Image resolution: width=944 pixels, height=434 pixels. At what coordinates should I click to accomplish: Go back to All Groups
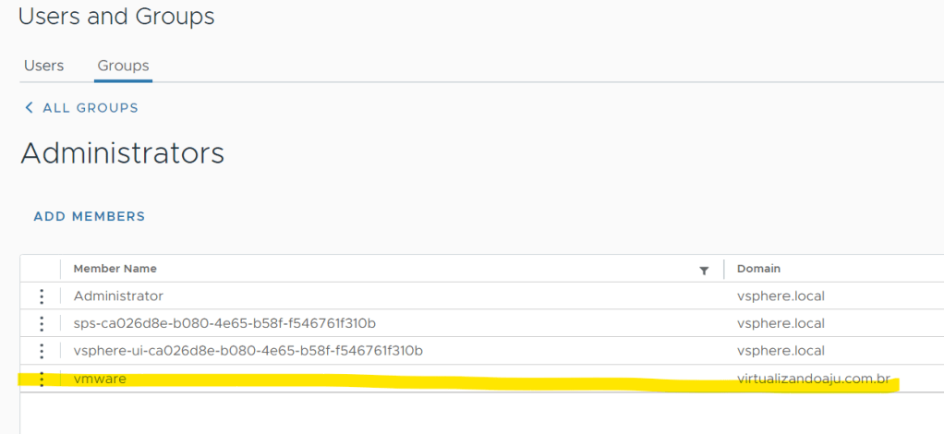90,108
